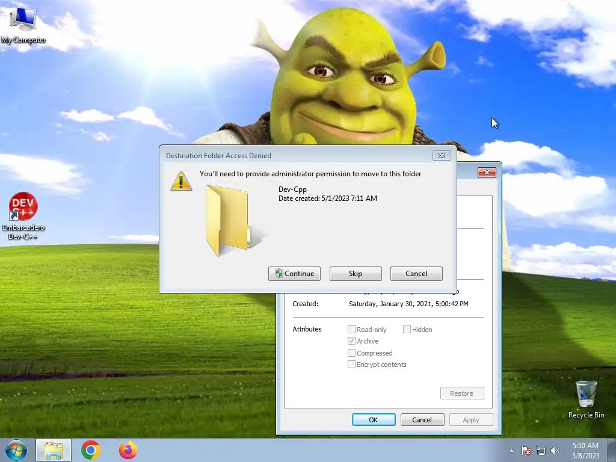
Task: Toggle the Hidden attribute checkbox
Action: [x=407, y=329]
